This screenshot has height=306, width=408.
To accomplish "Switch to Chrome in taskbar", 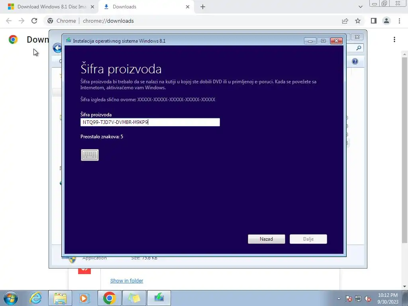I will (x=109, y=298).
